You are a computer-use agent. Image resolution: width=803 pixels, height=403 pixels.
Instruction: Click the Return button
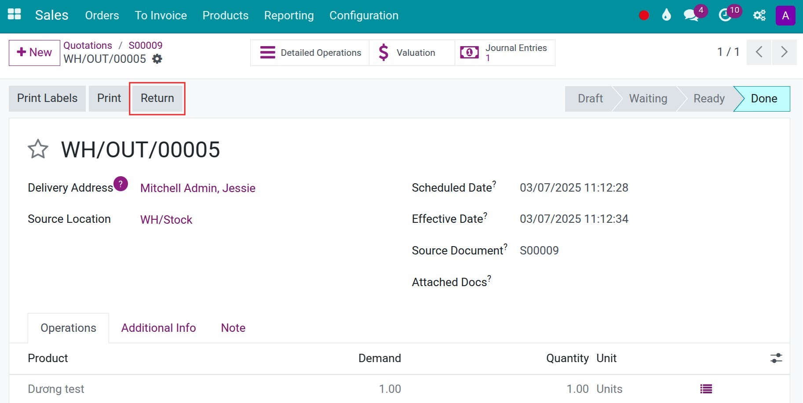point(157,98)
